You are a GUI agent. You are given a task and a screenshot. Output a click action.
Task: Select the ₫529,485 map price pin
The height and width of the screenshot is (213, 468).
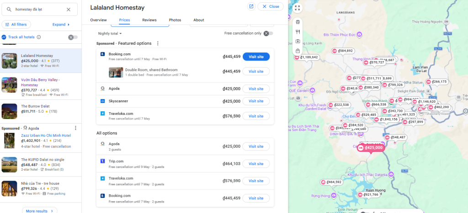click(366, 114)
